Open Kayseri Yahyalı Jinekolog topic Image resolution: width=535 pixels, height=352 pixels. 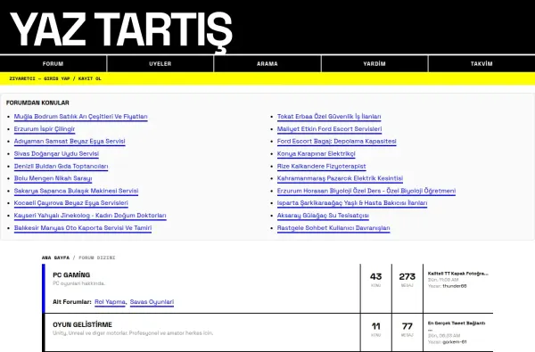tap(90, 216)
